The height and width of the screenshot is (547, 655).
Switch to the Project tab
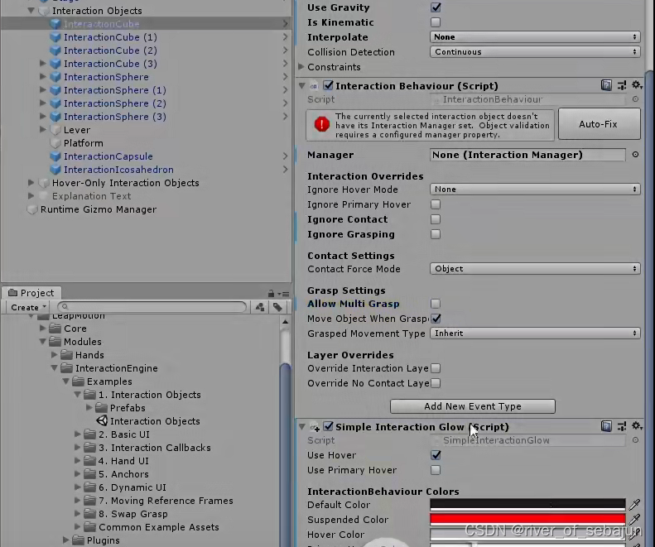(31, 293)
